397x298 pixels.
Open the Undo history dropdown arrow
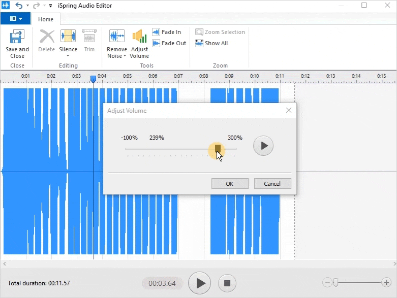27,5
